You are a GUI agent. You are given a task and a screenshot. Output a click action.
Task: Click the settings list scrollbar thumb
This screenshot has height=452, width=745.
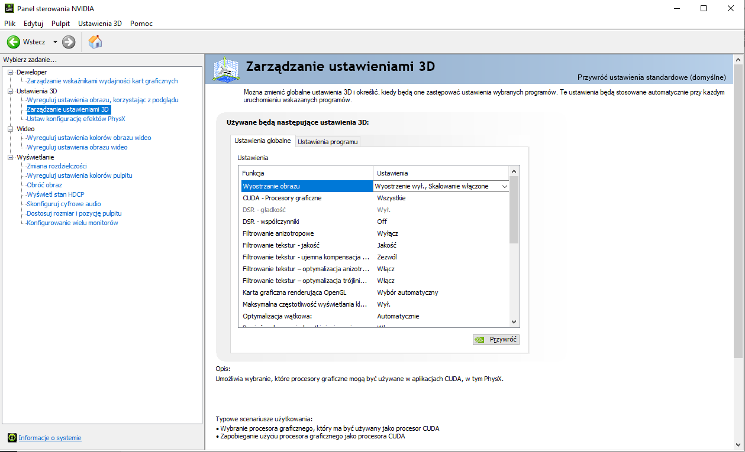514,210
